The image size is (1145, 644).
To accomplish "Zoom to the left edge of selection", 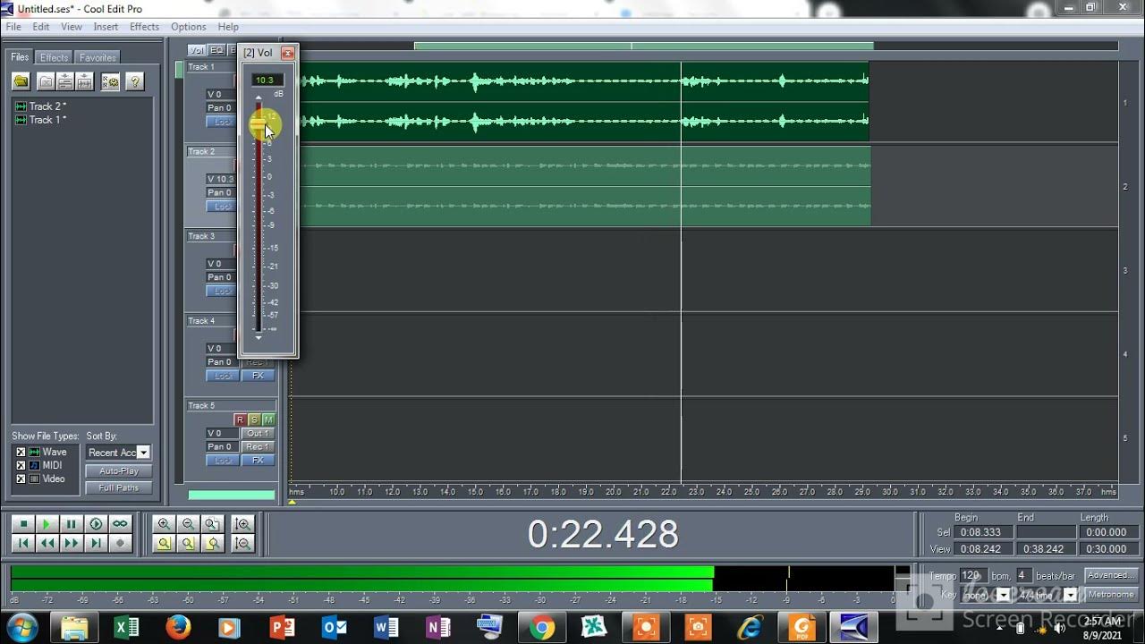I will pyautogui.click(x=188, y=543).
